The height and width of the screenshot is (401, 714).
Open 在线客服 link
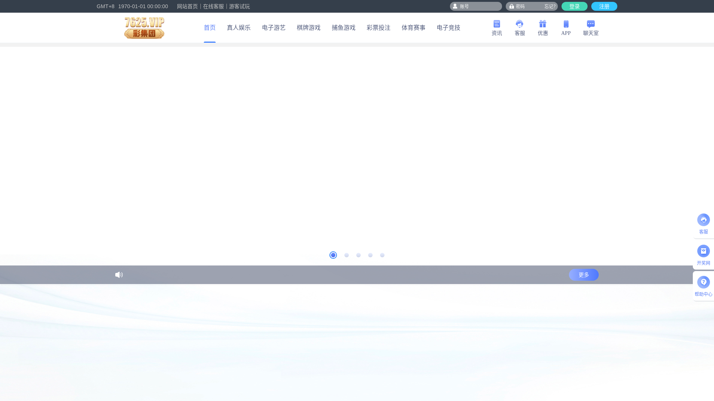[213, 6]
